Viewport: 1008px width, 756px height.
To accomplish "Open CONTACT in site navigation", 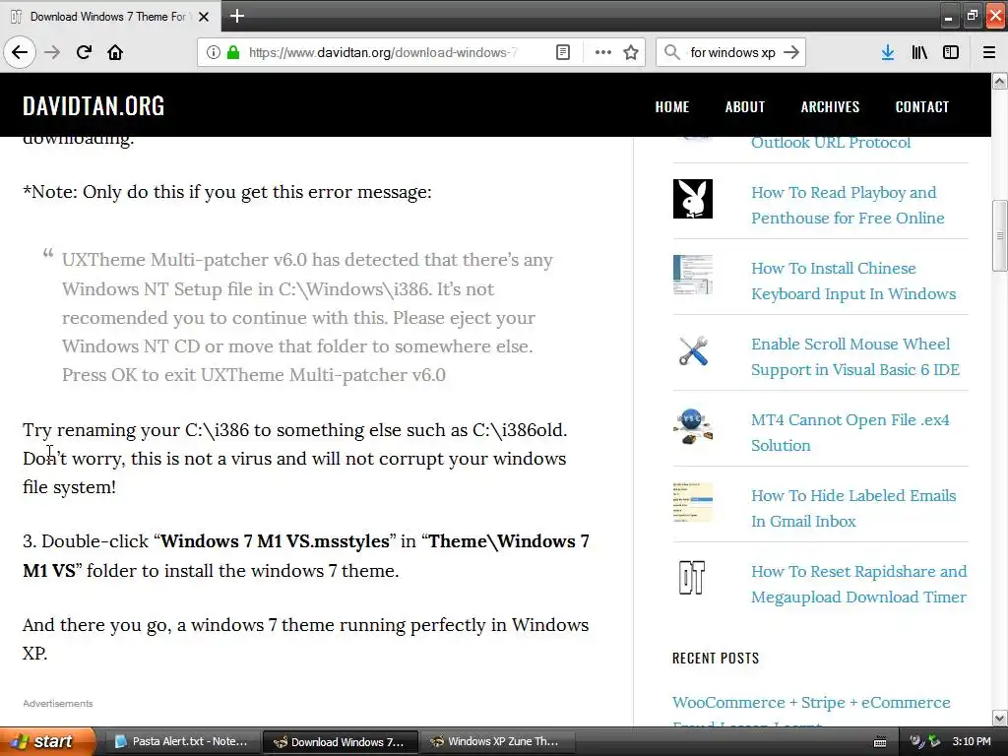I will [x=921, y=106].
